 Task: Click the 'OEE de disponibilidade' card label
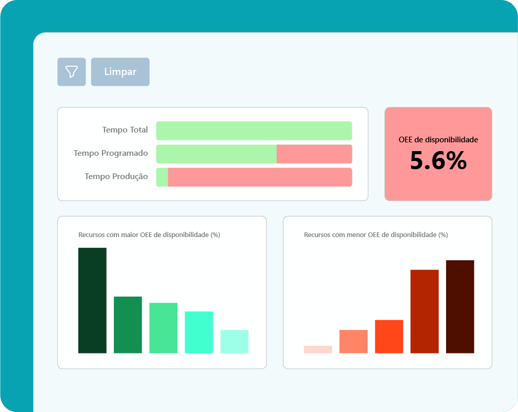click(x=438, y=140)
